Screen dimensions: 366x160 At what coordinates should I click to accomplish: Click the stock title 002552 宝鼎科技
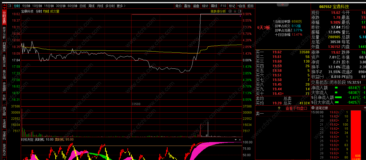pyautogui.click(x=334, y=7)
